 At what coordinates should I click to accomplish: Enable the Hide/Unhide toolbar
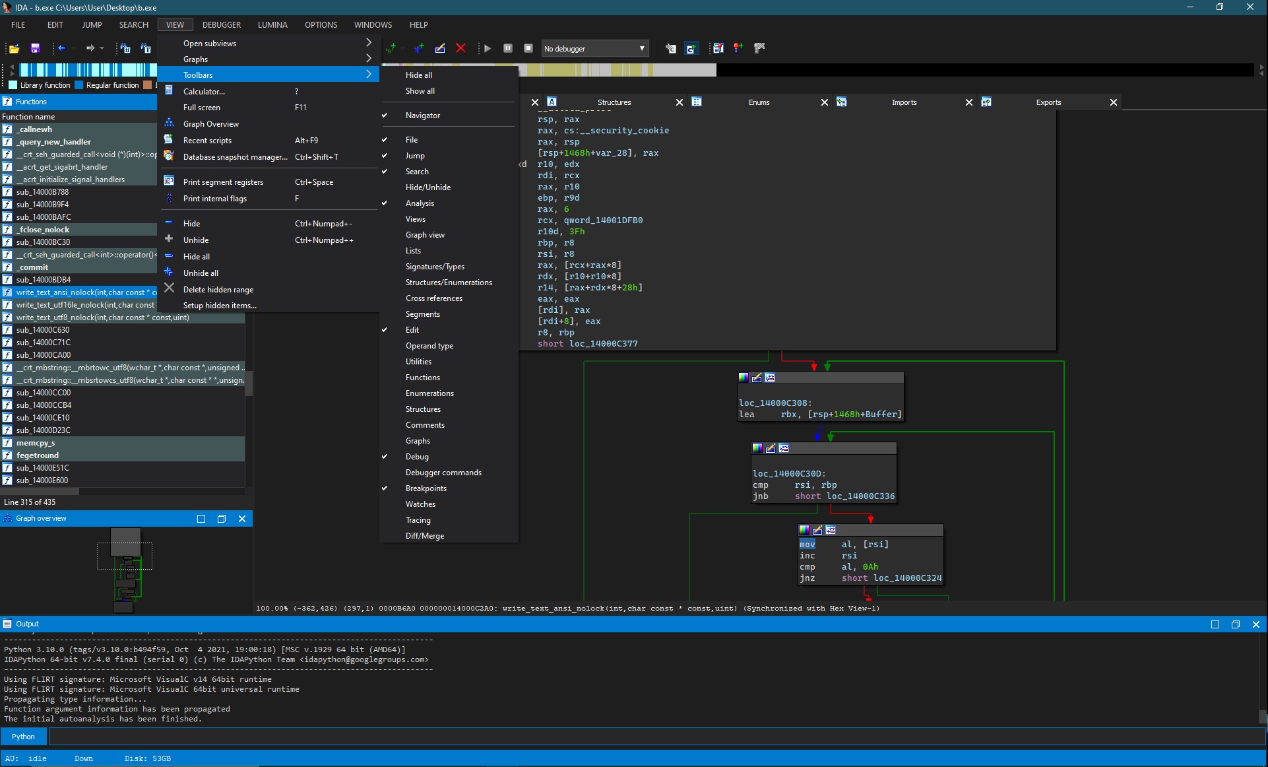point(428,187)
